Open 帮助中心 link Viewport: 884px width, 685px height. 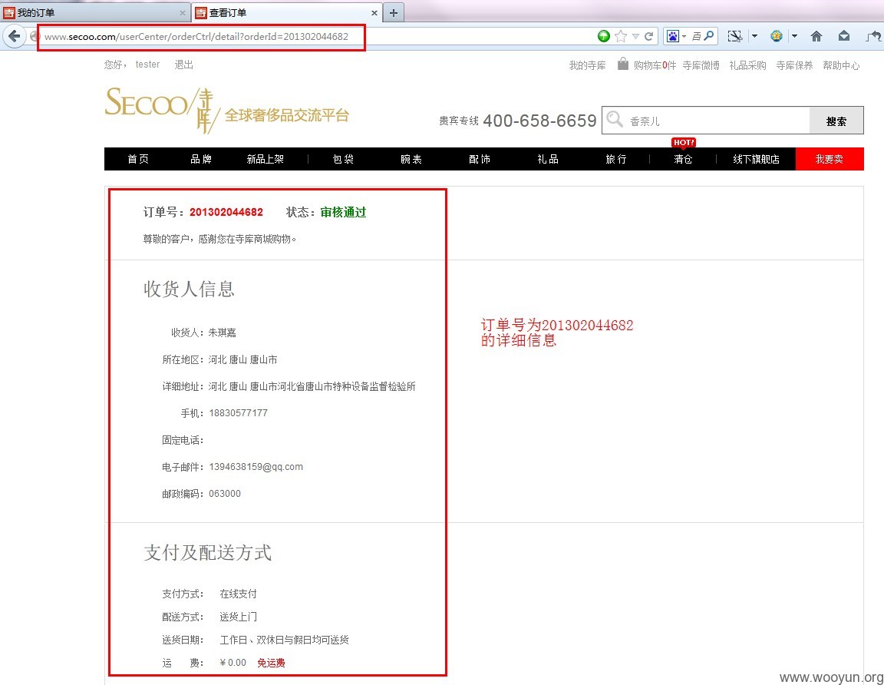click(x=841, y=65)
